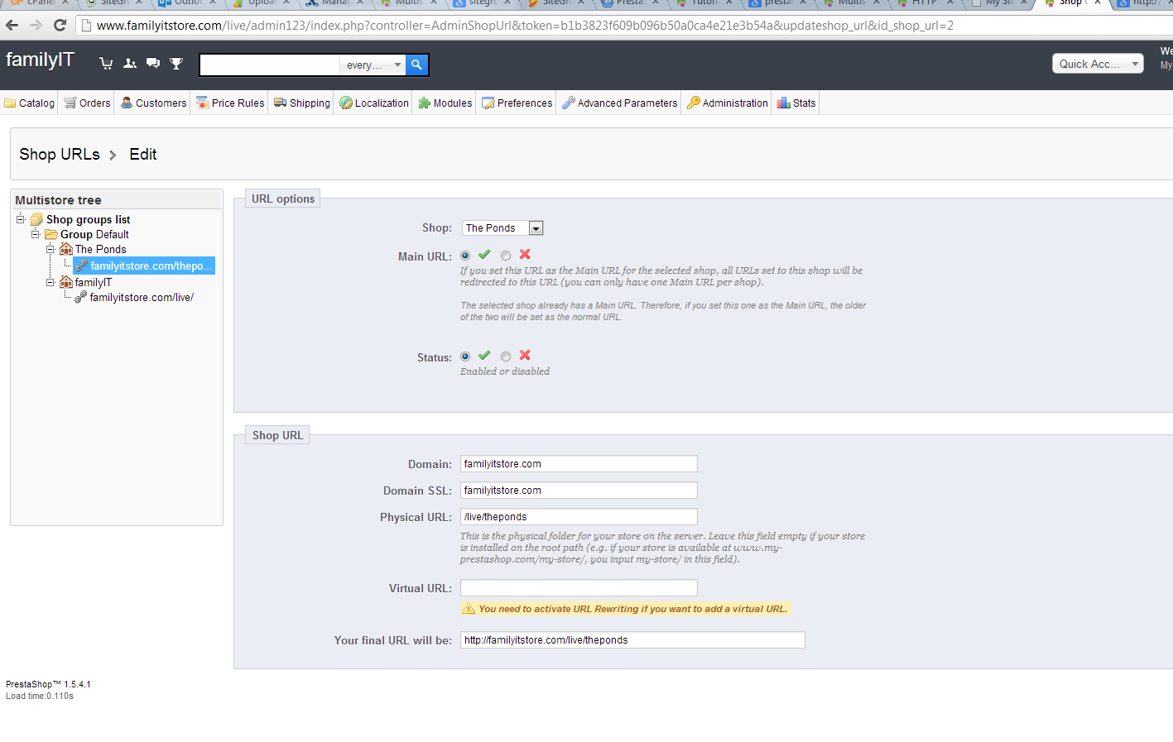Select familyitstore.com/live/ tree entry
This screenshot has height=742, width=1173.
tap(142, 297)
